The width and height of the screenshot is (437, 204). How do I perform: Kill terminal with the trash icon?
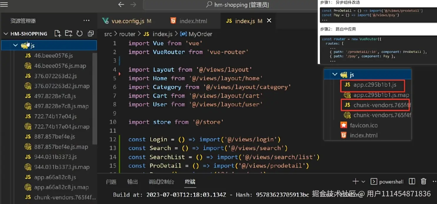point(423,181)
